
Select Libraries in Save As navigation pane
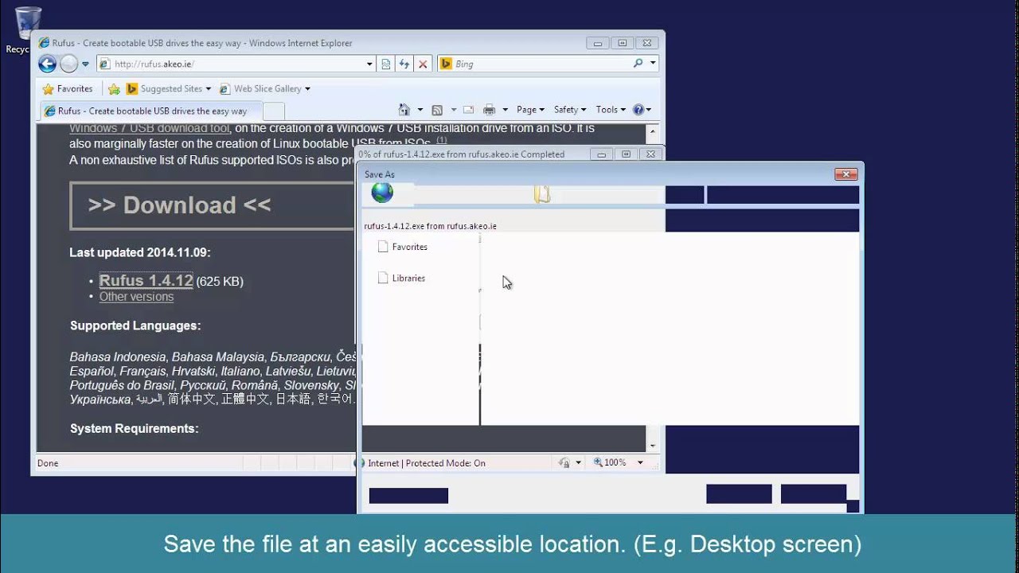coord(400,278)
